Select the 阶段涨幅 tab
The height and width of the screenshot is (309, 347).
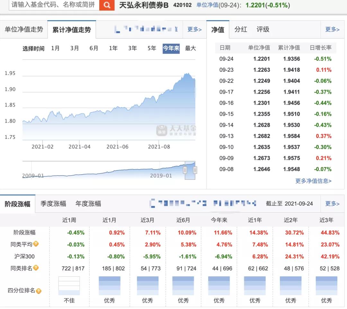(17, 204)
